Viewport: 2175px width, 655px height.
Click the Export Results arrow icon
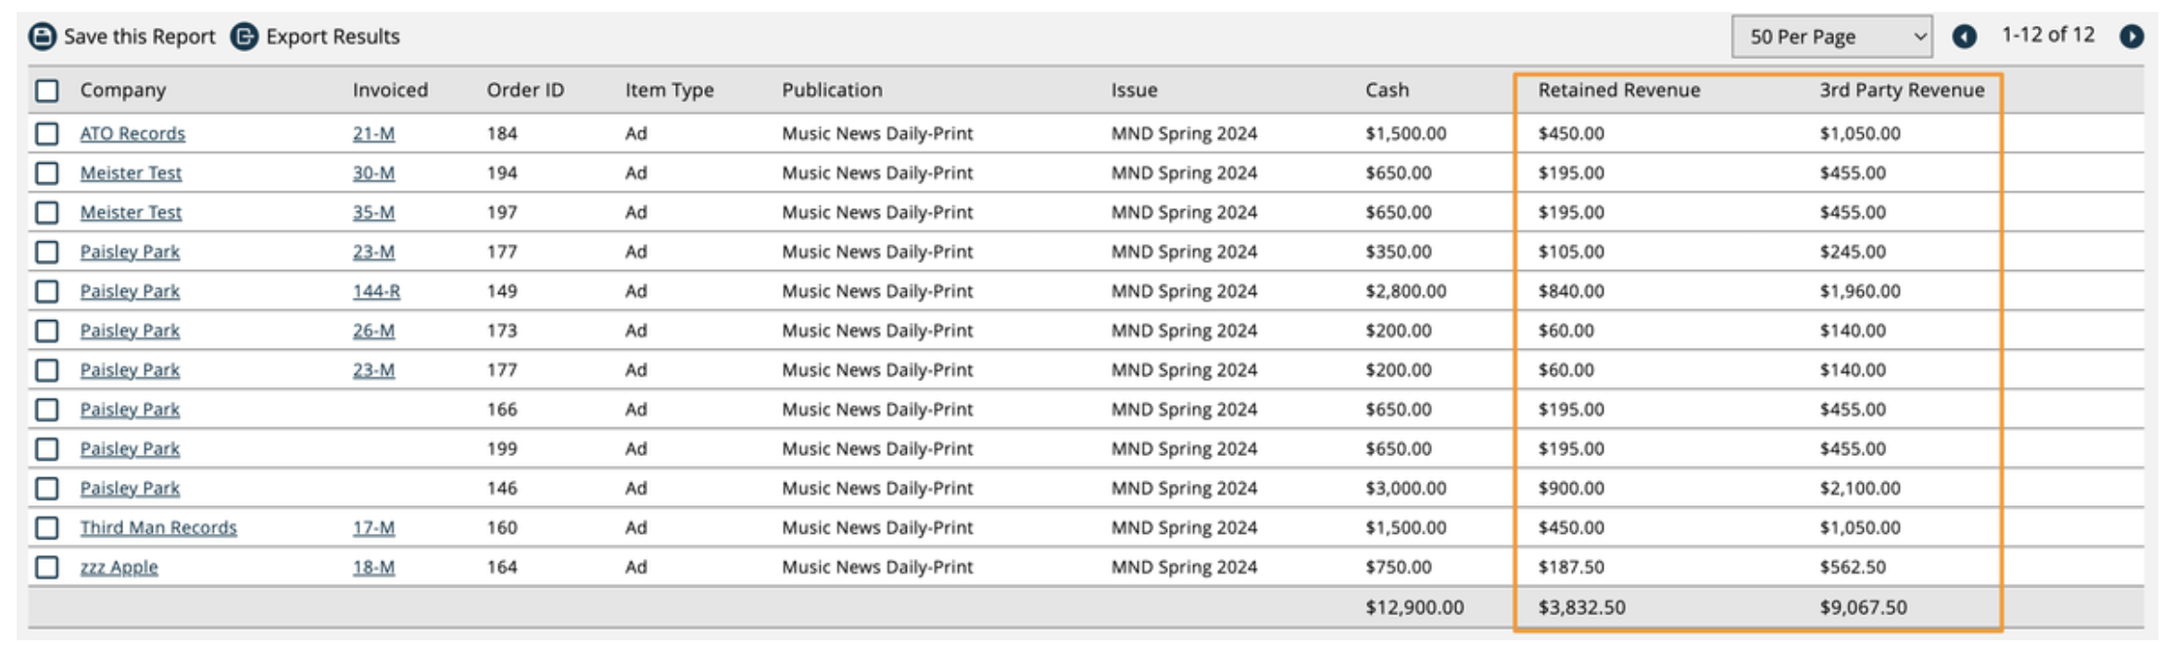[245, 37]
